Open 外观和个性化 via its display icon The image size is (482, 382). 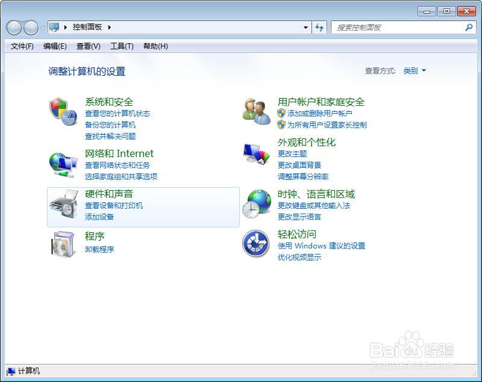[x=255, y=154]
